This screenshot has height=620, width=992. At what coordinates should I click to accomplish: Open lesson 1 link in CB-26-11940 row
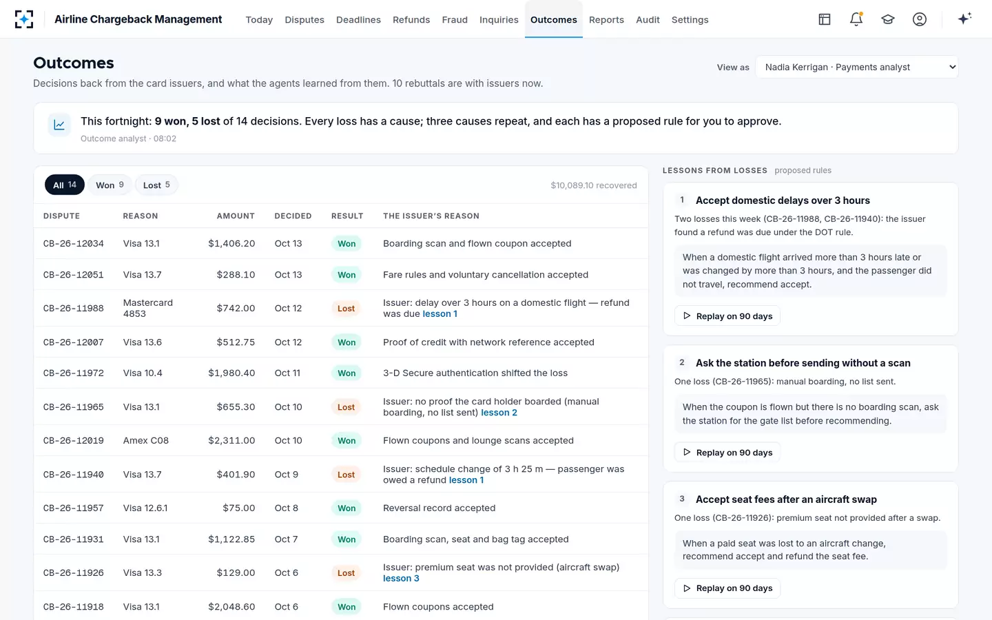coord(466,480)
